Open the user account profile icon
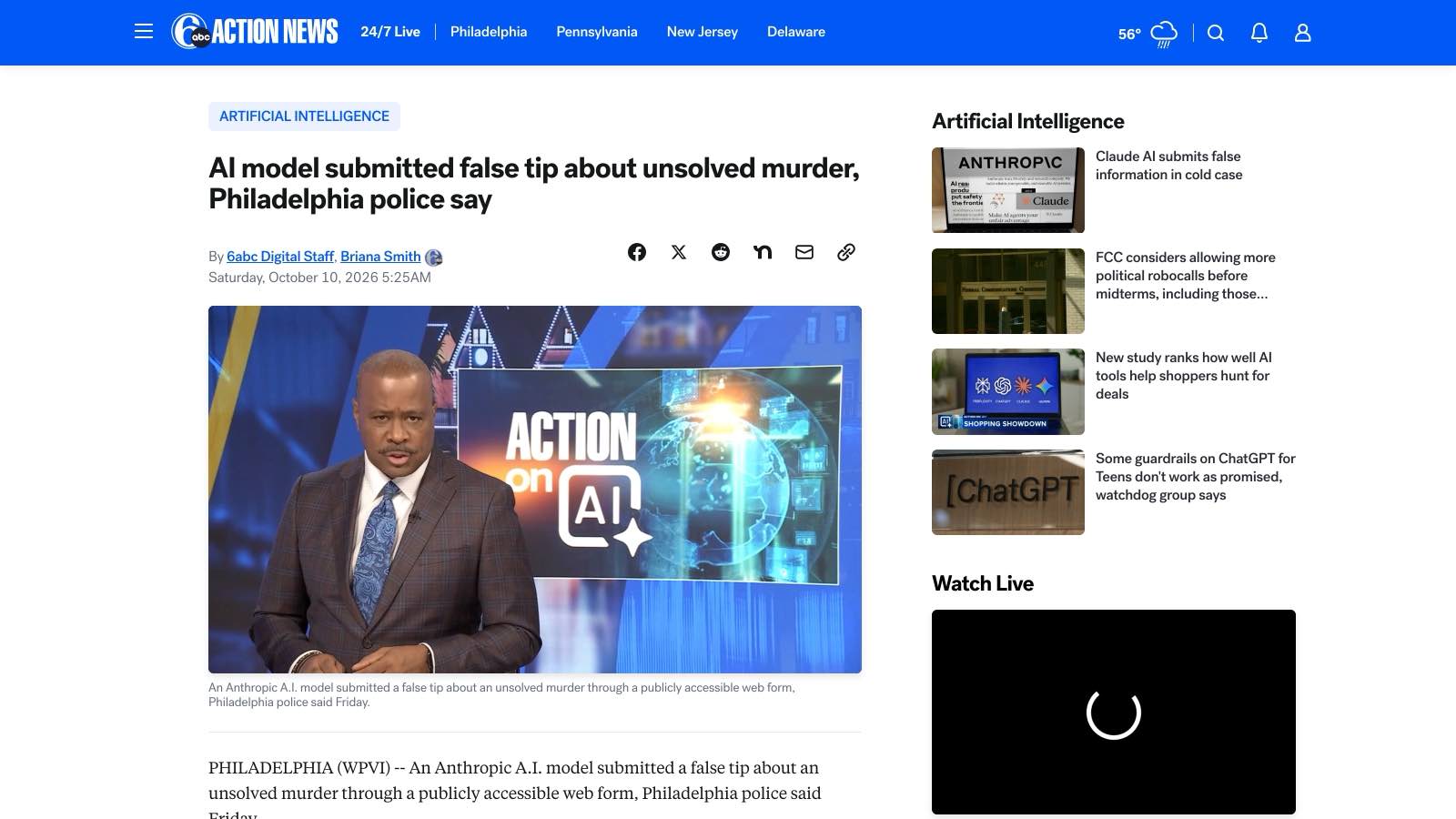Viewport: 1456px width, 819px height. 1303,33
